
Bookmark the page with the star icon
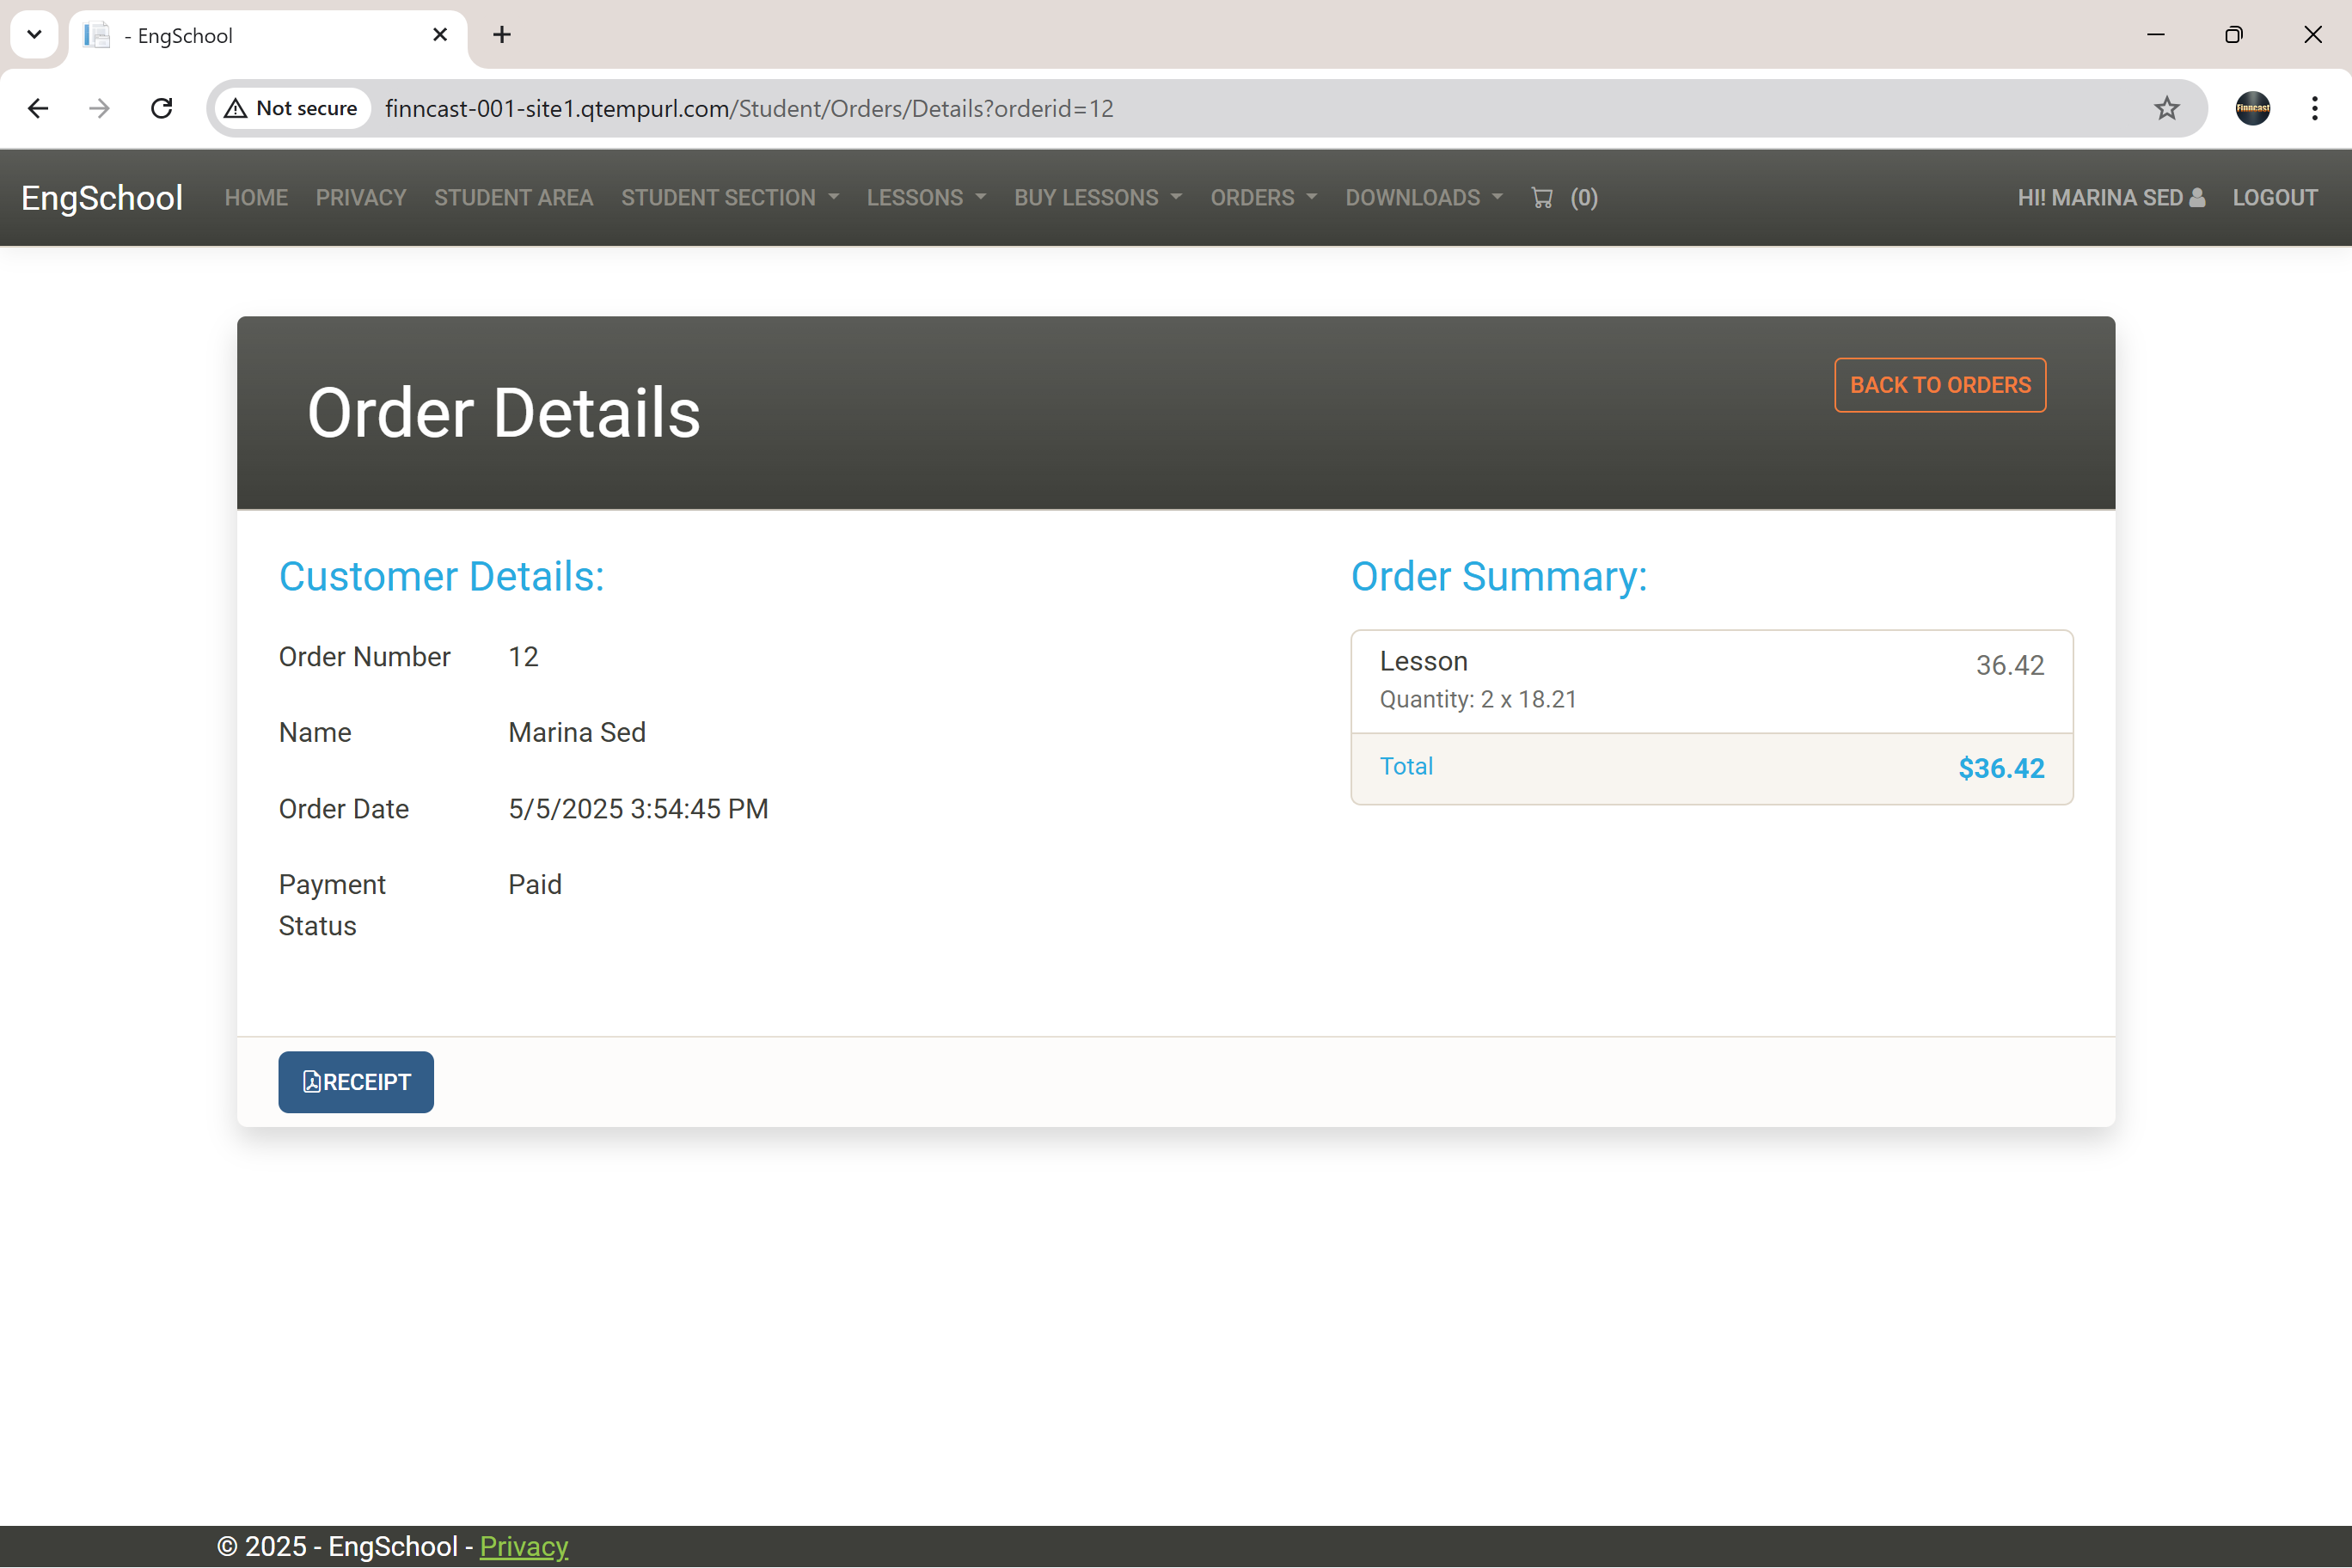(2166, 108)
